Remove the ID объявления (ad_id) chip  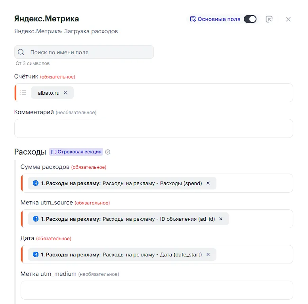click(221, 219)
